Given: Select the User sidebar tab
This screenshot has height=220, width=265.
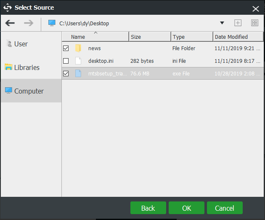Looking at the screenshot, I should coord(21,44).
